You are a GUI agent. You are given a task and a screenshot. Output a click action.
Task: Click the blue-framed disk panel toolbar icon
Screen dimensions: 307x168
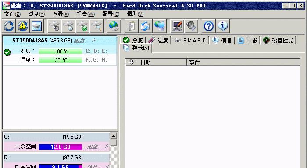[37, 26]
